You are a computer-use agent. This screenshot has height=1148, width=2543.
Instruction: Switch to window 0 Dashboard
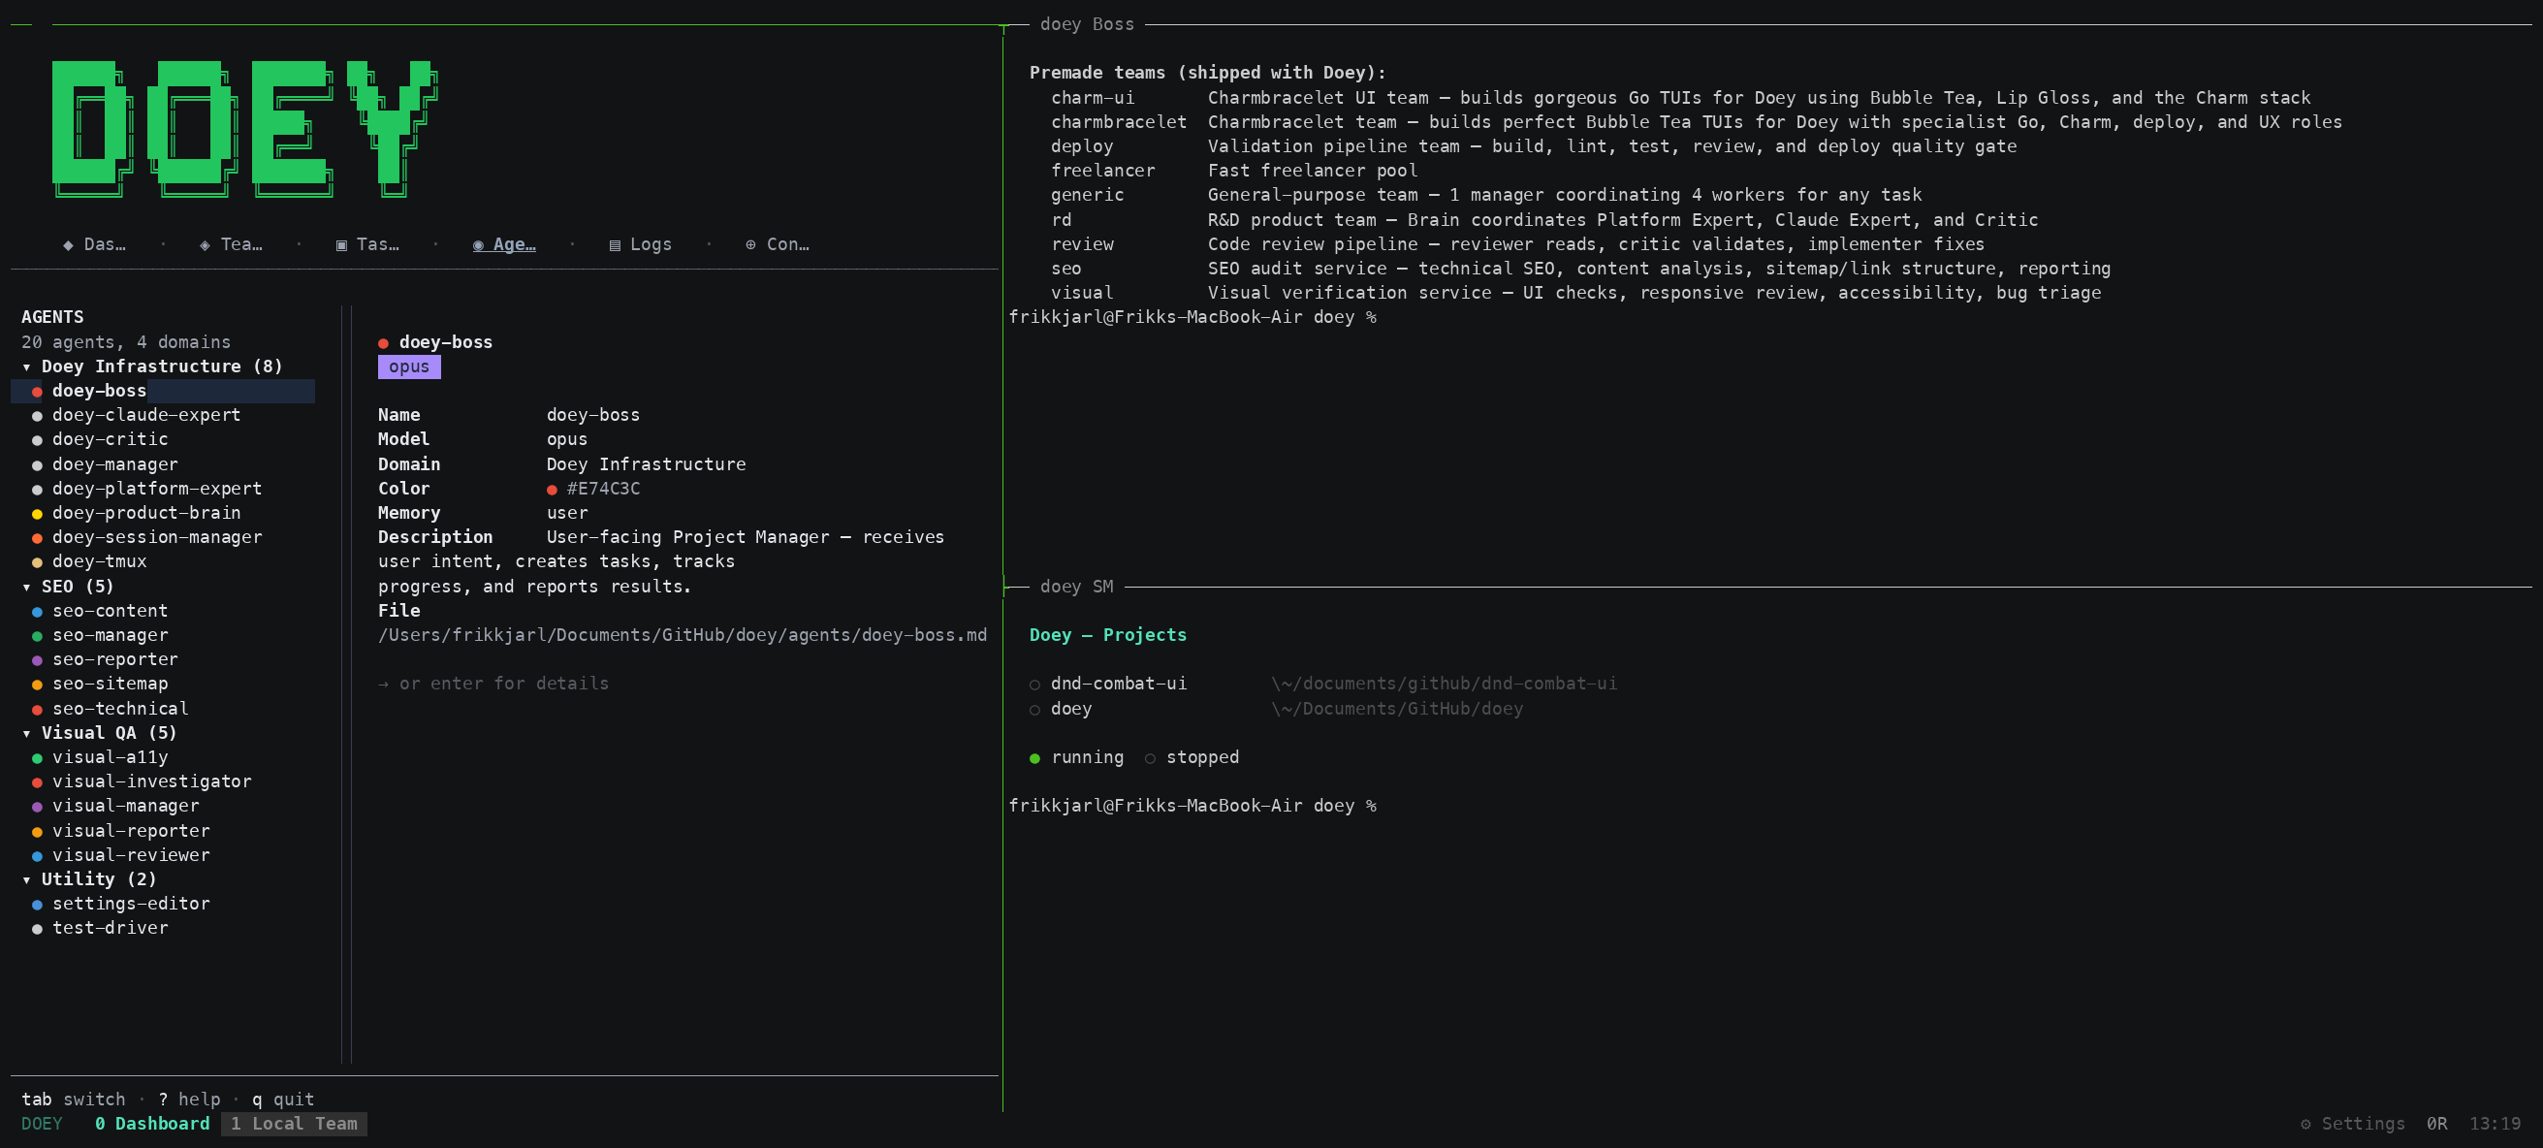pos(152,1124)
